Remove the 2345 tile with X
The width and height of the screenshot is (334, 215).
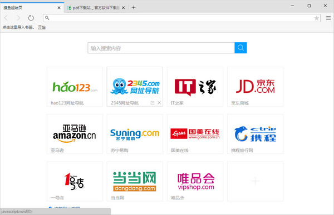click(159, 103)
